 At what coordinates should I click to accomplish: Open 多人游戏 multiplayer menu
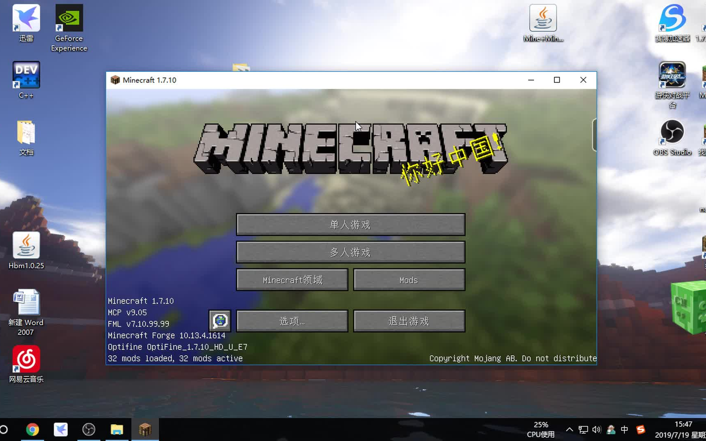351,252
